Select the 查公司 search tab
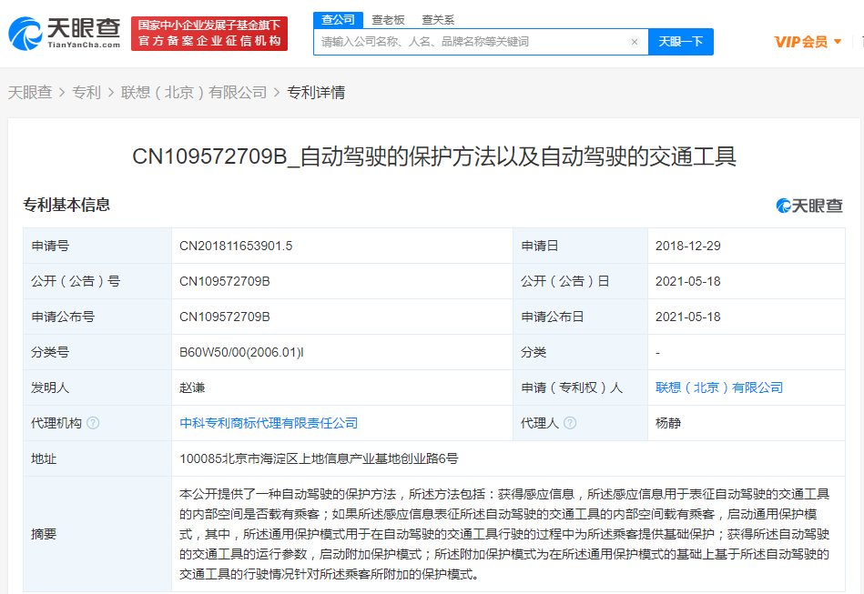 click(339, 20)
